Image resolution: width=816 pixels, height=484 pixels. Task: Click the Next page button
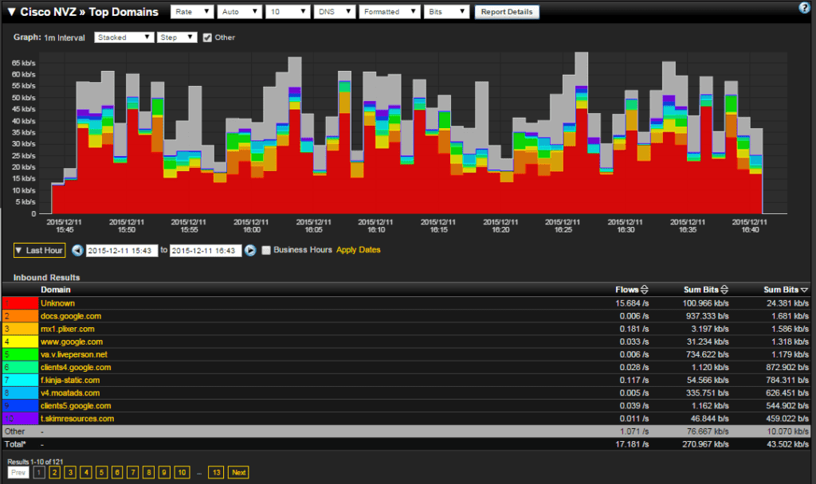click(238, 473)
